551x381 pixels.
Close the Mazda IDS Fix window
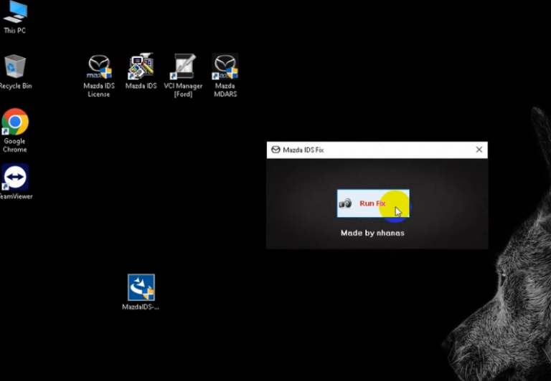[x=479, y=150]
